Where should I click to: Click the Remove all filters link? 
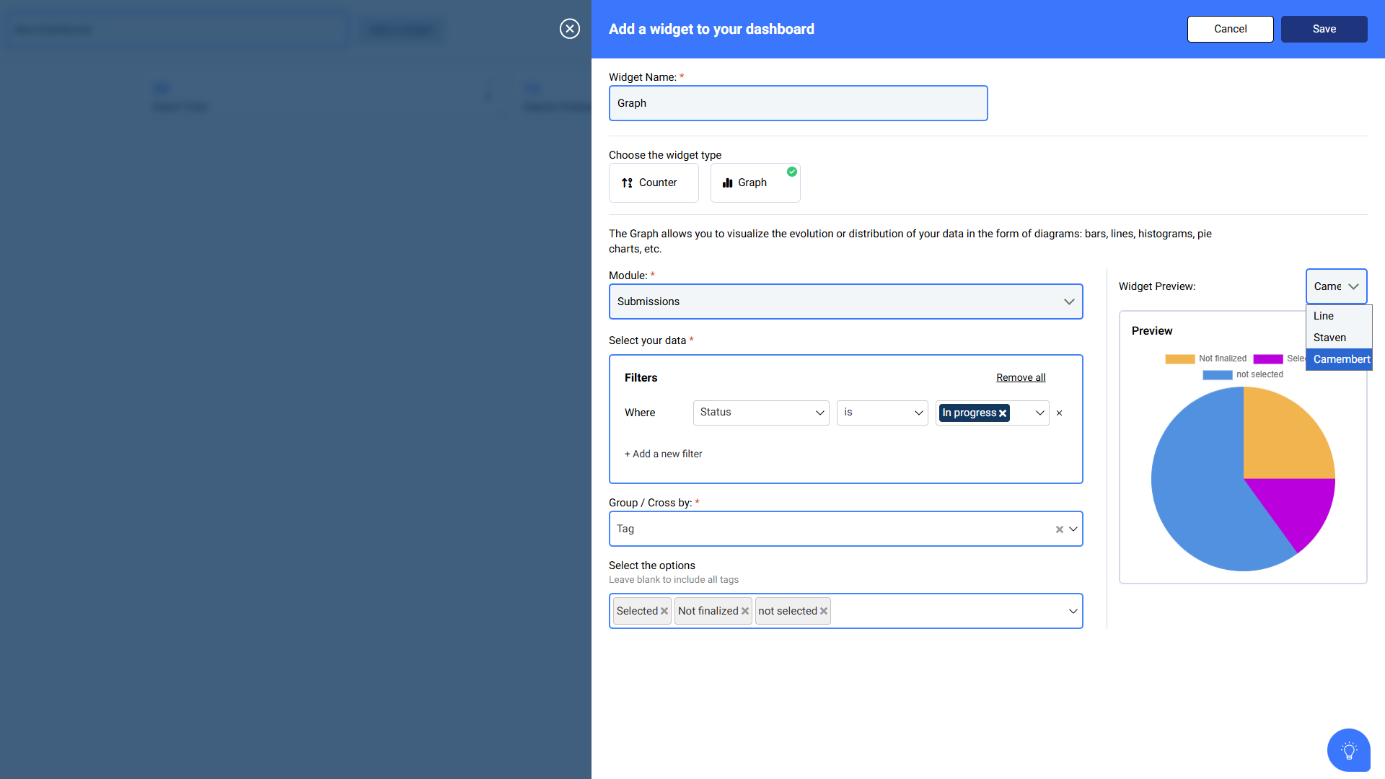click(1020, 377)
